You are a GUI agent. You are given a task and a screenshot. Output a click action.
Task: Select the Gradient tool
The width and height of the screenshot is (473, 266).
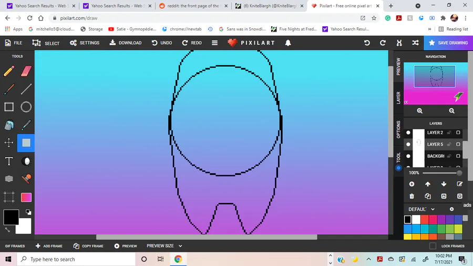click(x=26, y=197)
